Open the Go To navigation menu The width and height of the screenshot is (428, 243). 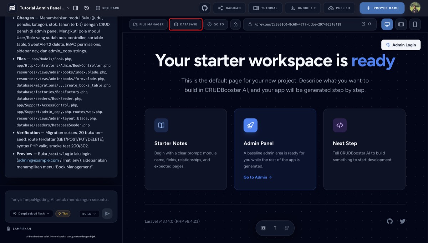[x=216, y=24]
